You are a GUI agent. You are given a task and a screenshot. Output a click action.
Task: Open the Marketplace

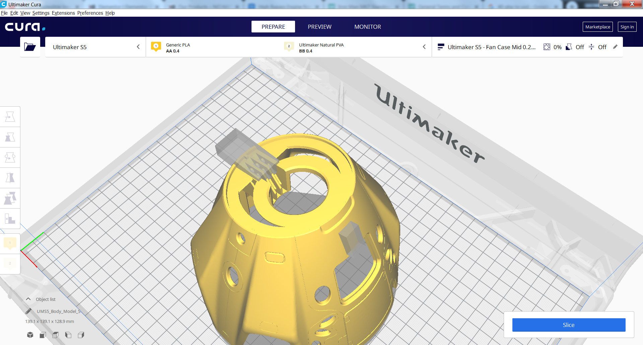point(597,27)
